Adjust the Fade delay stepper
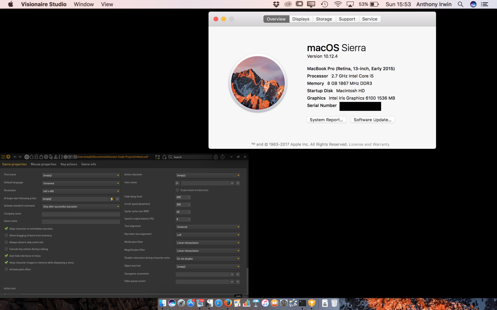This screenshot has height=310, width=497. point(189,197)
